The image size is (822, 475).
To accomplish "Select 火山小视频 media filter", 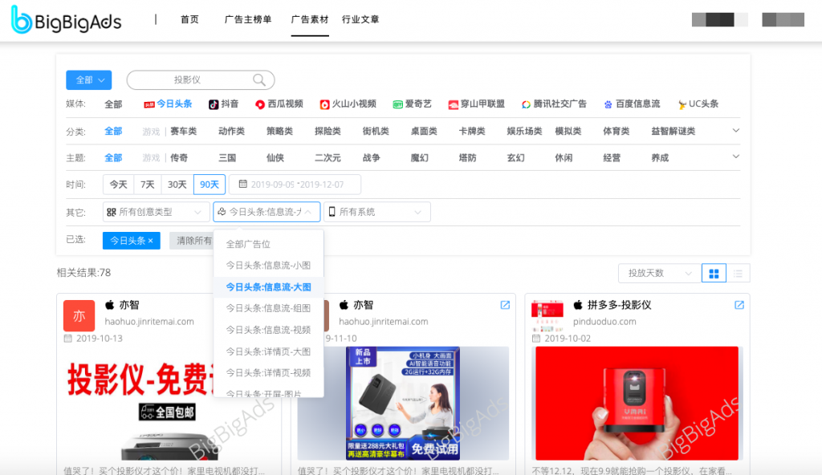I will [x=348, y=104].
